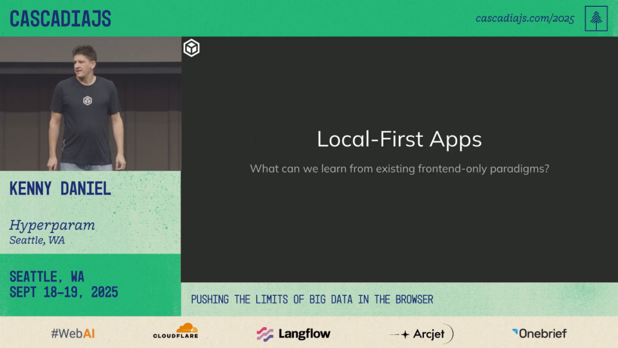
Task: Click the Onebrief logo mark
Action: (x=515, y=333)
